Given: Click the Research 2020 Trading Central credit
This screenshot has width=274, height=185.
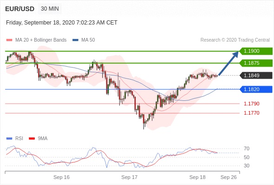Looking at the screenshot, I should tap(235, 40).
